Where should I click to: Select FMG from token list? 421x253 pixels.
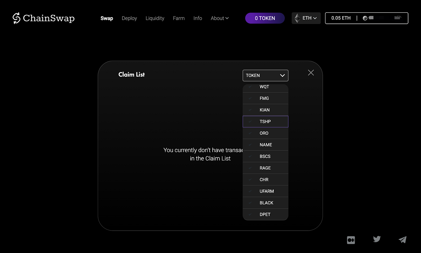pyautogui.click(x=266, y=98)
